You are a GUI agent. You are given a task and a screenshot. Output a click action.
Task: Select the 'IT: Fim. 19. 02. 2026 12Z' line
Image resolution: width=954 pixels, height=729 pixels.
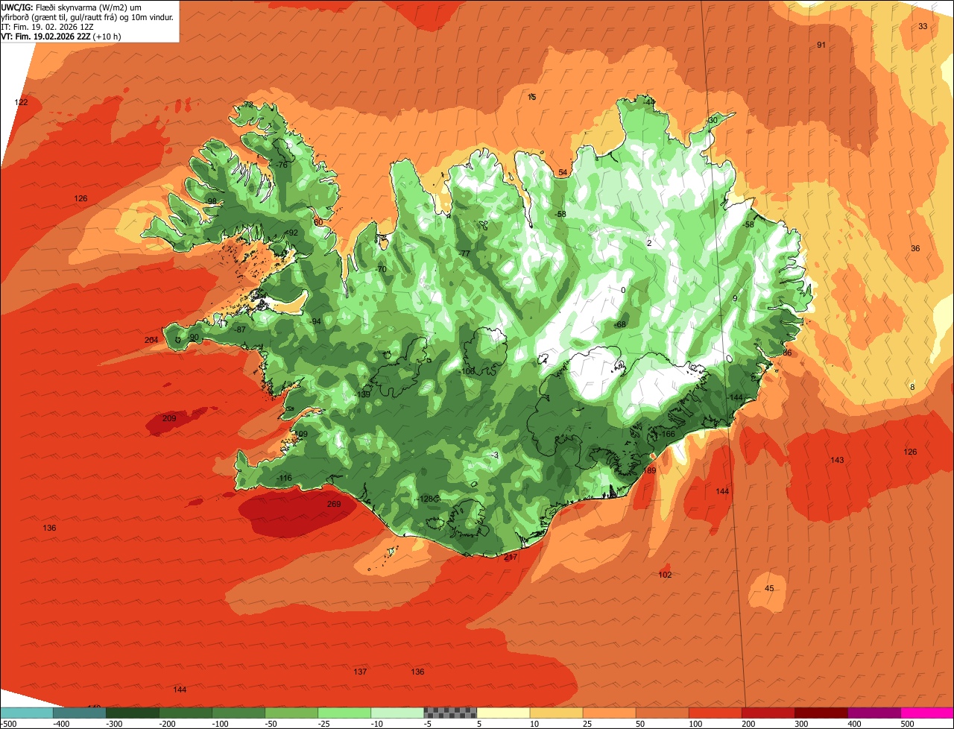point(47,26)
